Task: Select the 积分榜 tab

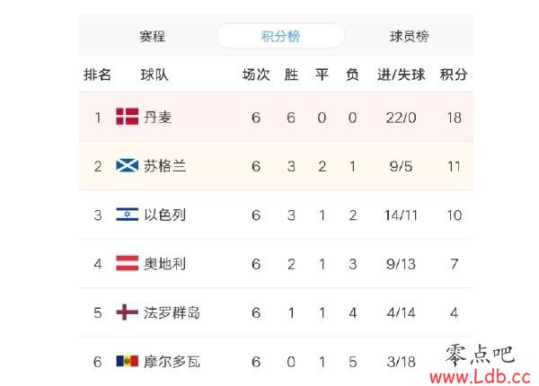Action: point(280,36)
